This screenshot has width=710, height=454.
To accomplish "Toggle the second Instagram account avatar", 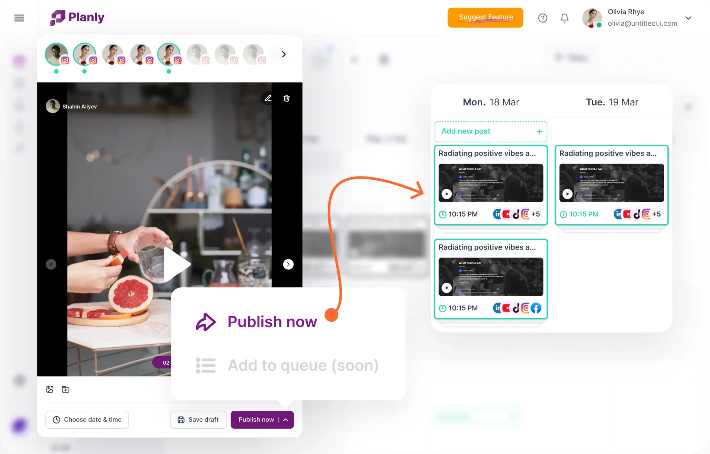I will click(x=85, y=54).
